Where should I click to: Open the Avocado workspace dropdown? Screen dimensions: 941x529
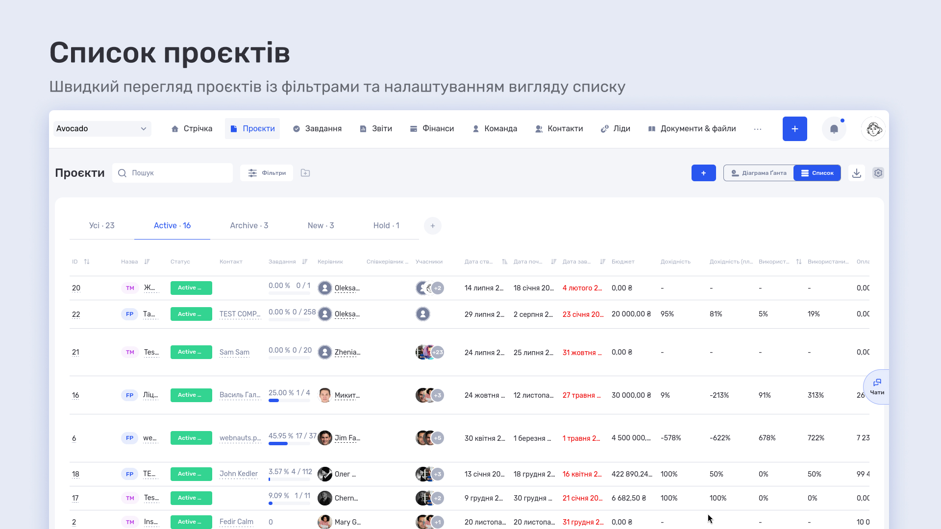(x=102, y=129)
